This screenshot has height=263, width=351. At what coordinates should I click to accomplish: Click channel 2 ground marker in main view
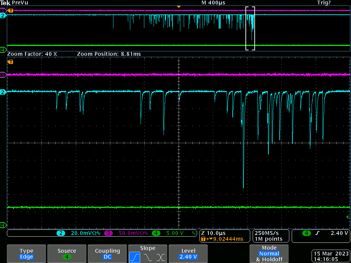(x=3, y=92)
